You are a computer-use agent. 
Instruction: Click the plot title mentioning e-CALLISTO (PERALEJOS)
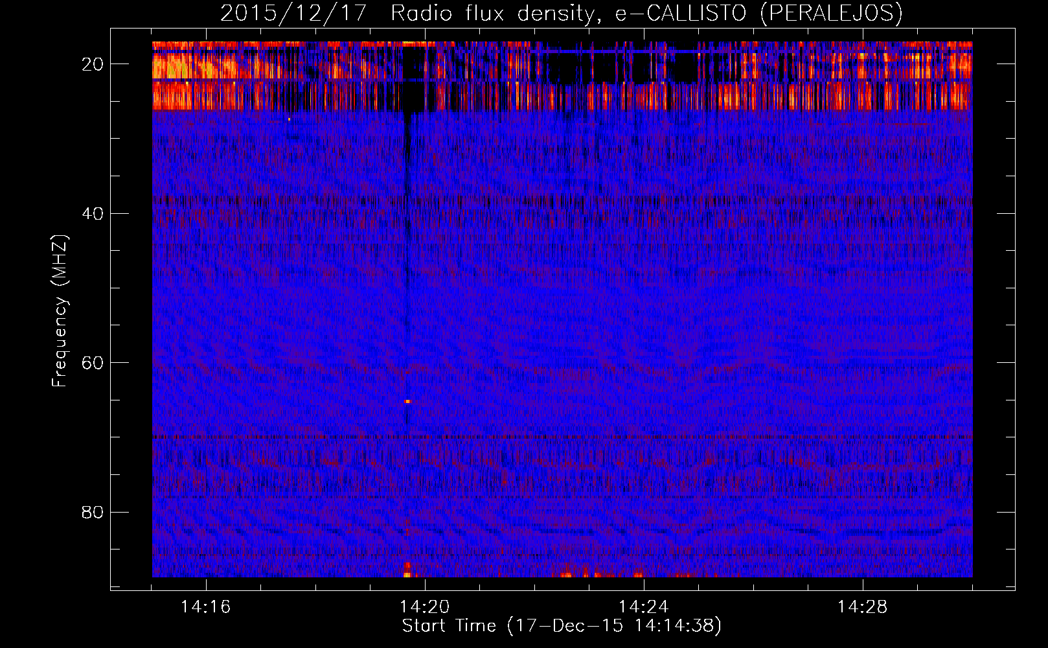pos(561,14)
